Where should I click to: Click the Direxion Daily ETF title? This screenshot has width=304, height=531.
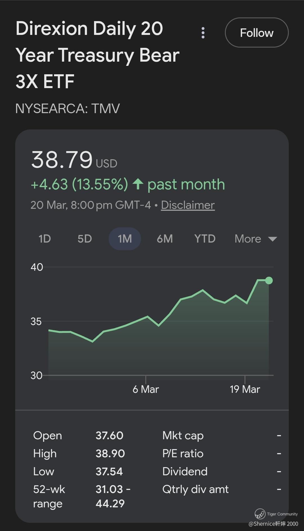(x=97, y=55)
